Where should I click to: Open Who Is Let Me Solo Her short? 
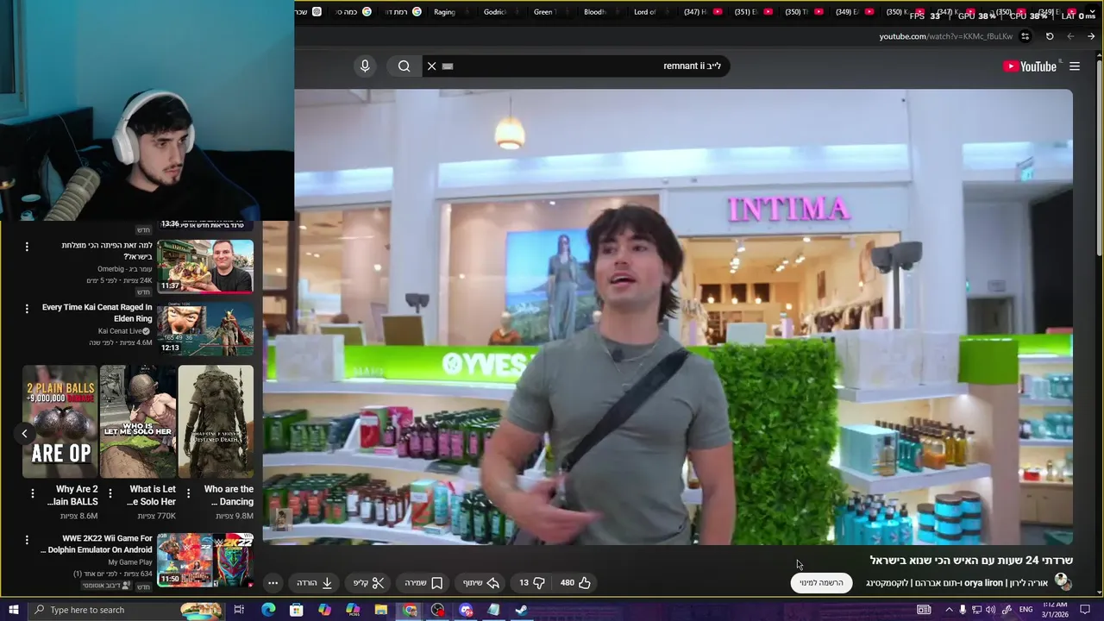138,422
